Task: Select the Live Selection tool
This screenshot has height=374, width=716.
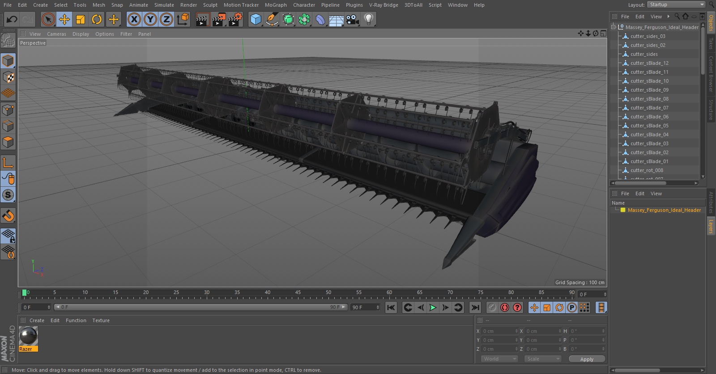Action: [x=48, y=19]
